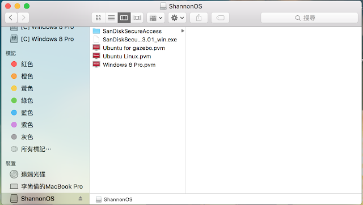Eject the ShannonOS drive
This screenshot has height=205, width=363.
tap(81, 198)
